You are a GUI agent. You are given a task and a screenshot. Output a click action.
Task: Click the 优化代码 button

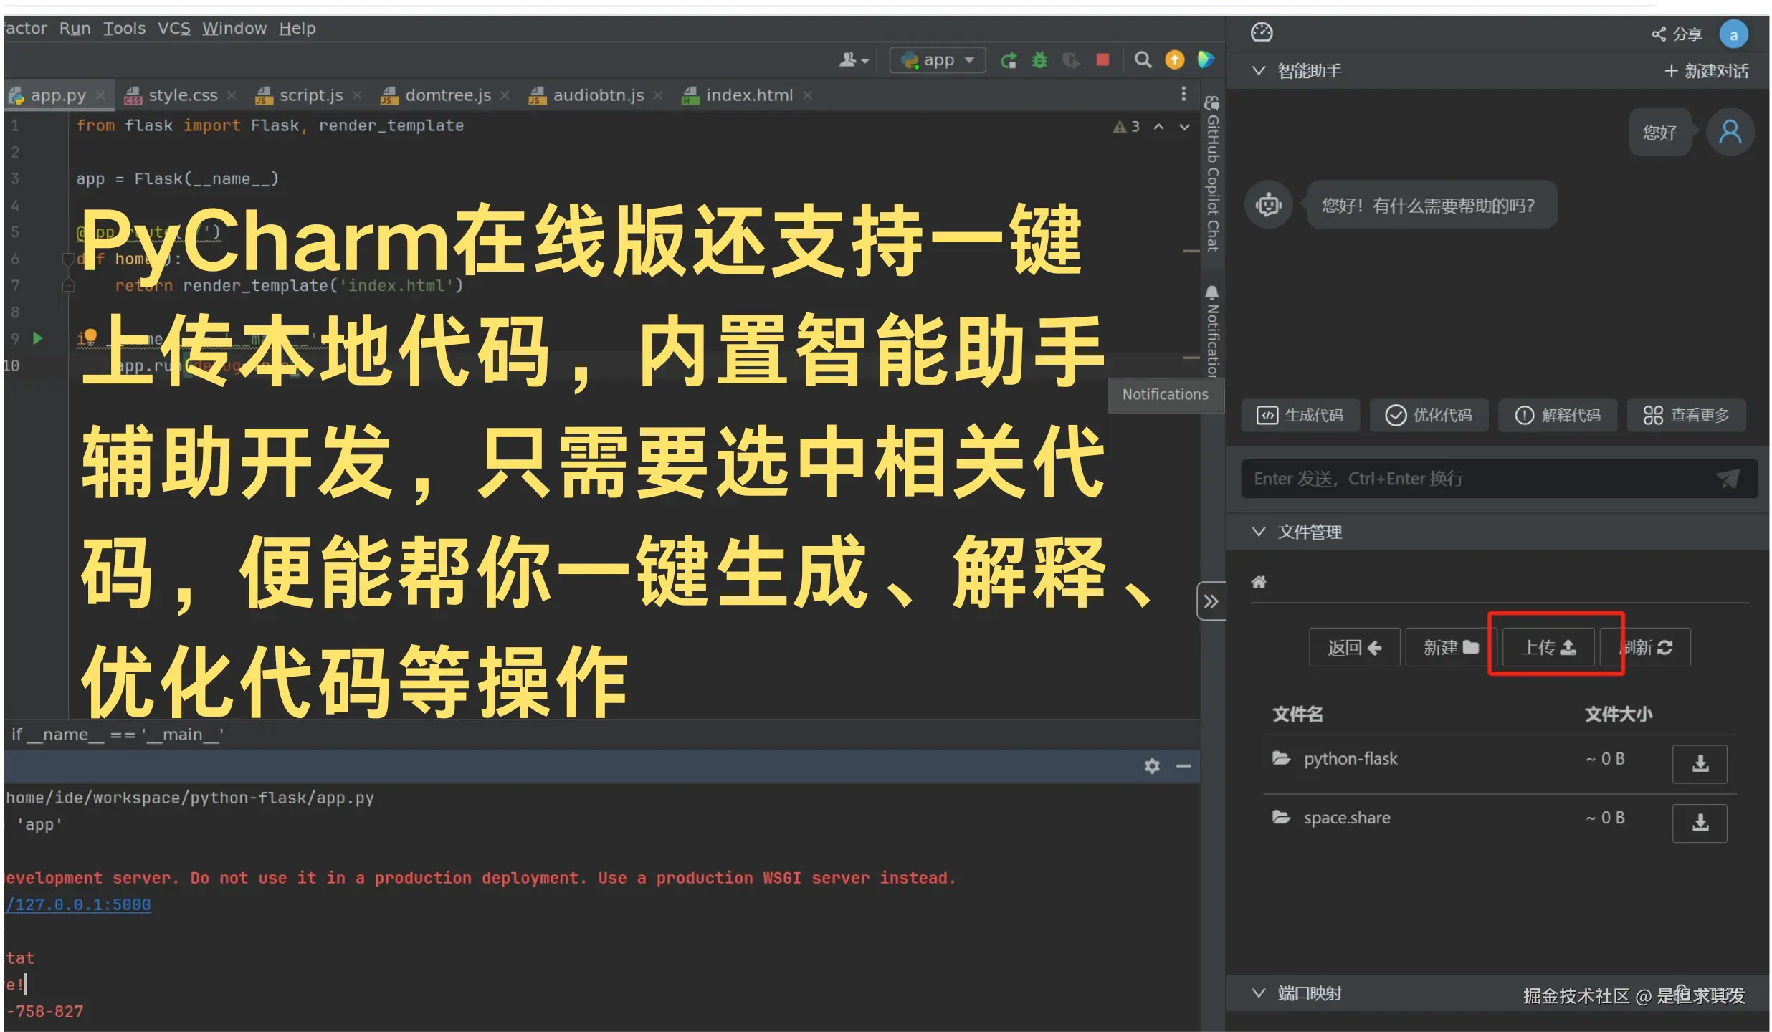[1429, 415]
